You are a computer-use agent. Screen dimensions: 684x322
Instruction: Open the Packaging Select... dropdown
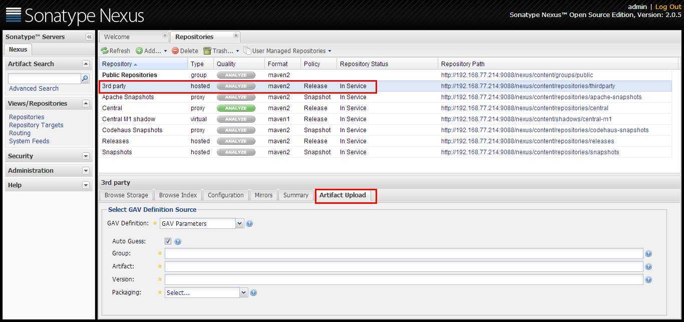click(x=206, y=292)
